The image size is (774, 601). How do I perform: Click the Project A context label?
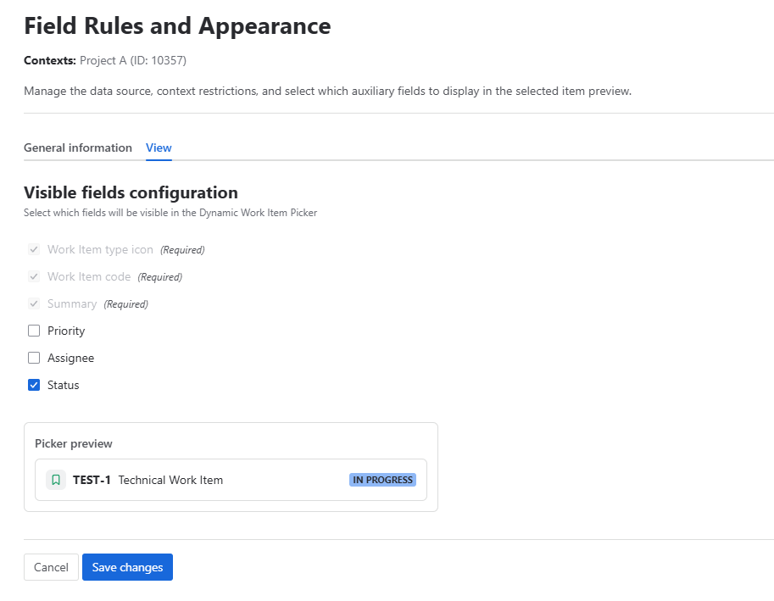point(131,60)
